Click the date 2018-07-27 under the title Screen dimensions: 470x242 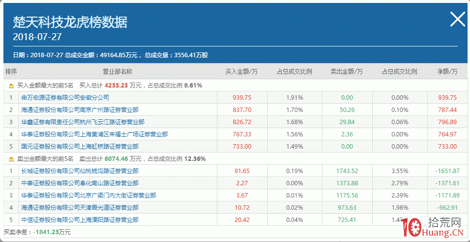click(37, 37)
